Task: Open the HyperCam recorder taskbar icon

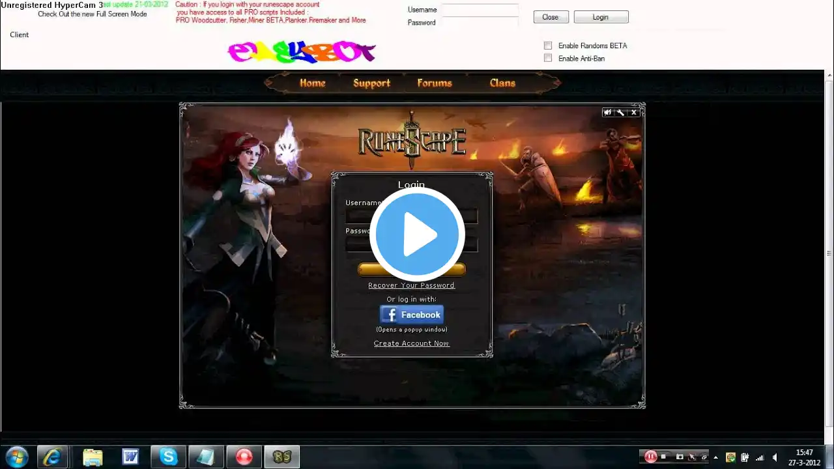Action: pos(244,457)
